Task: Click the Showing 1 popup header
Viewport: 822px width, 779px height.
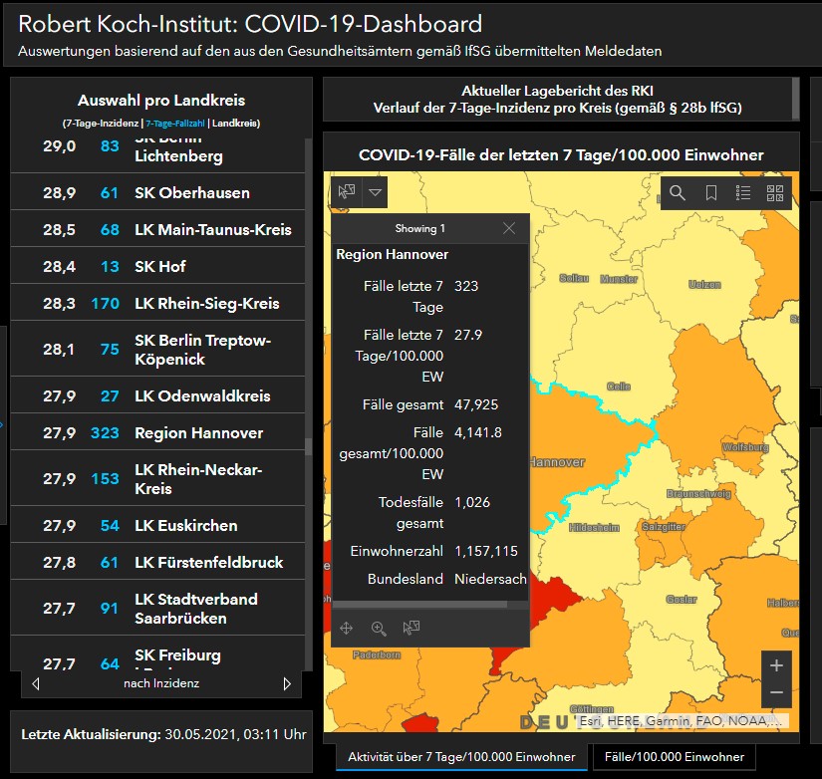Action: point(419,228)
